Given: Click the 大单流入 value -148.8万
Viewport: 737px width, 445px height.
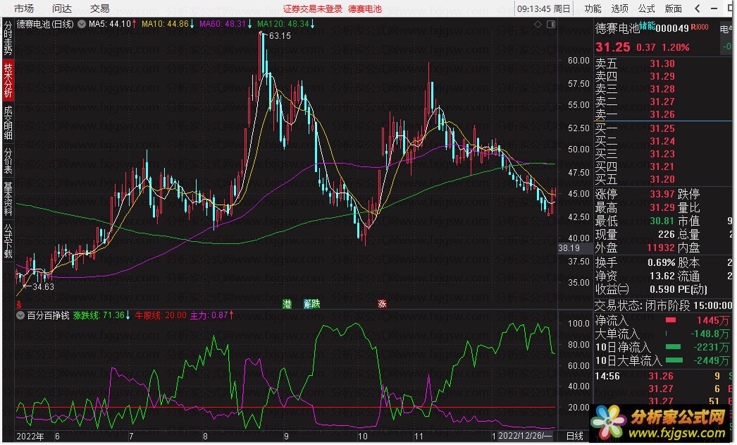Looking at the screenshot, I should (x=710, y=334).
